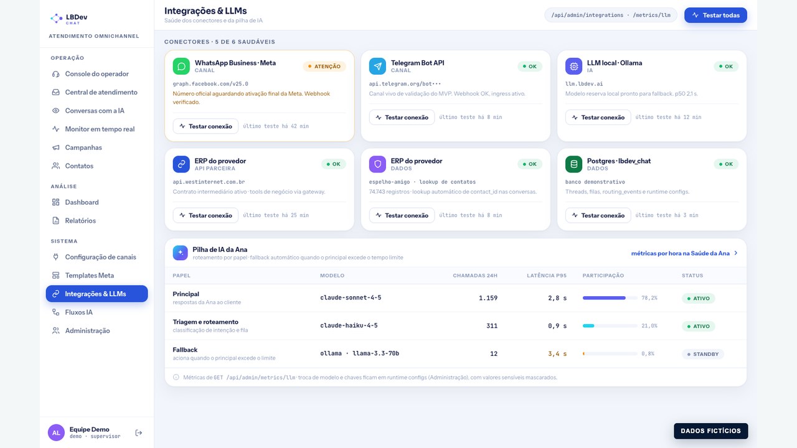
Task: Click the blue link icon of ERP API Parceira
Action: coord(181,164)
